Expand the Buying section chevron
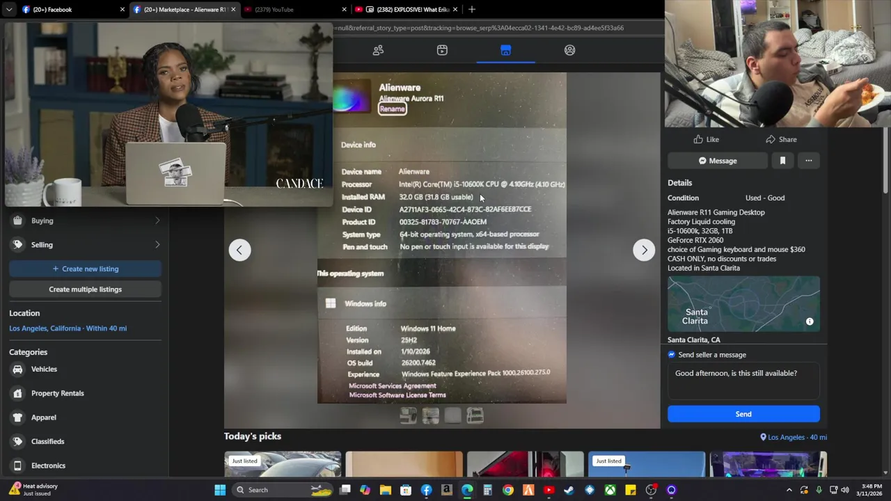891x501 pixels. tap(157, 221)
